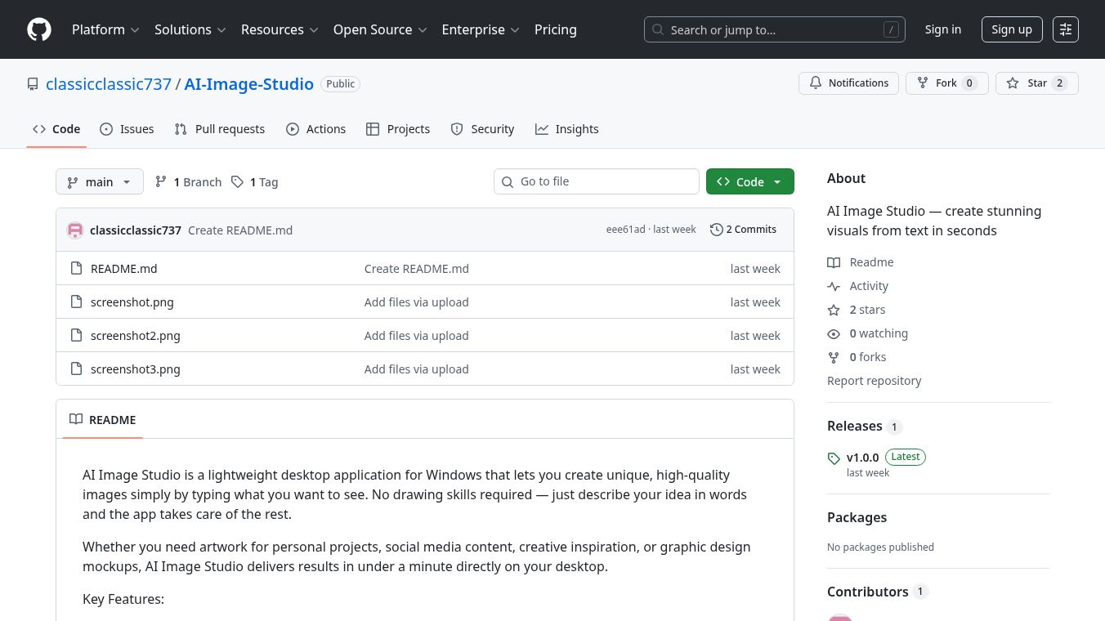1105x621 pixels.
Task: Open the screenshot2.png file
Action: click(135, 336)
